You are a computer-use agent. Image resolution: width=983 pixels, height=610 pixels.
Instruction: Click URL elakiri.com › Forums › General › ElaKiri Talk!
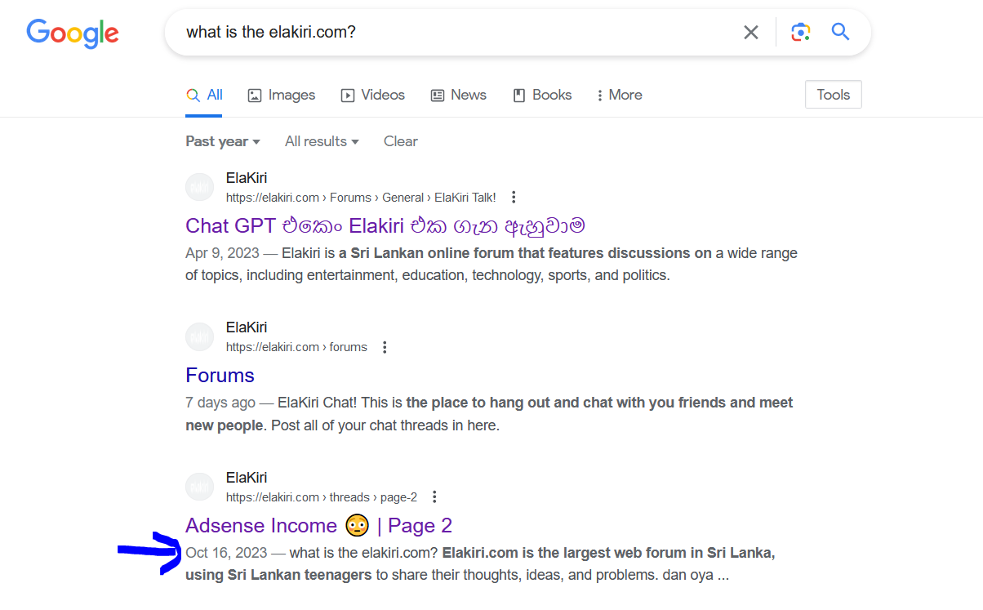click(x=361, y=198)
